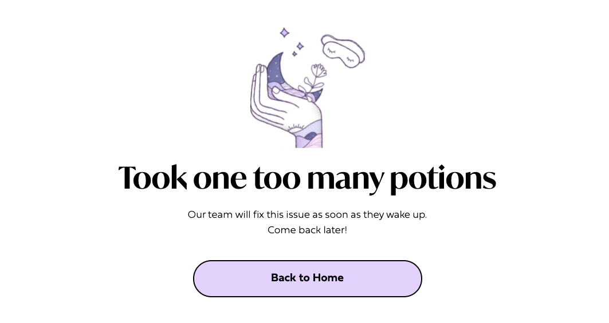
Task: Click the Back to Home button
Action: 307,278
